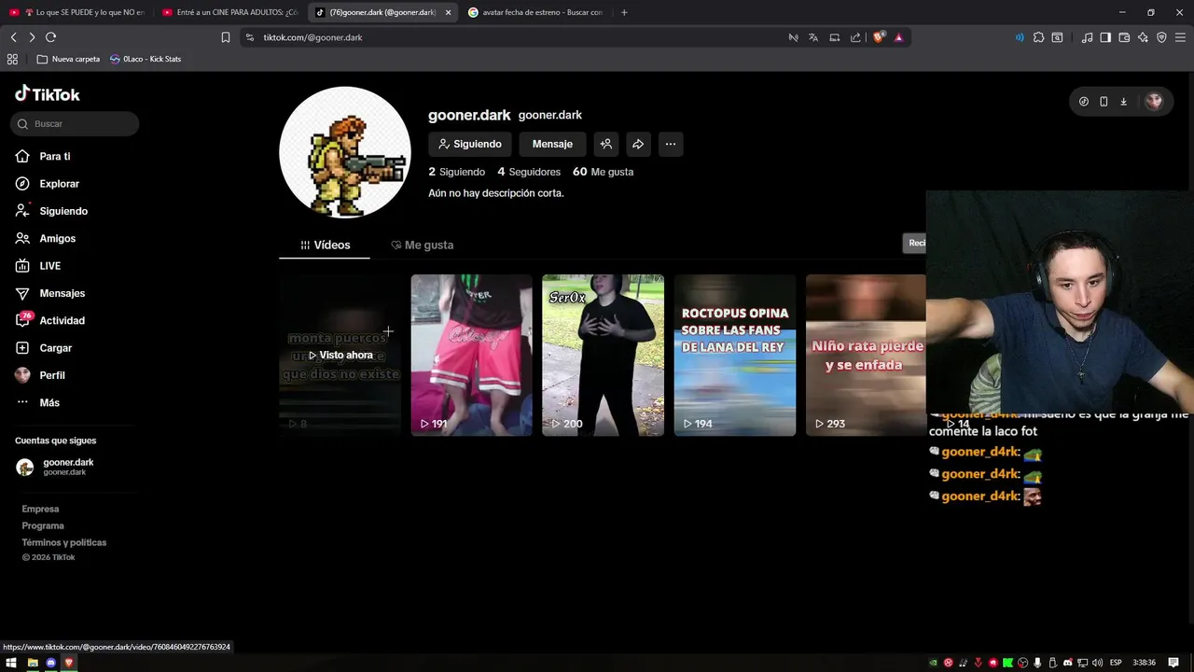Toggle the browser sidebar panel icon

tap(1105, 37)
